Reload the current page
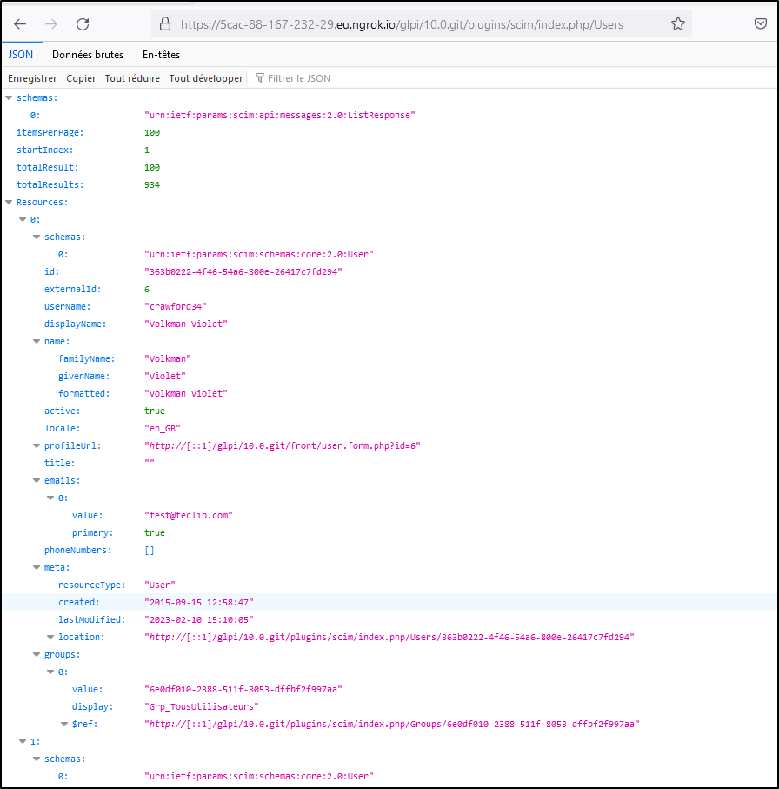This screenshot has height=789, width=779. coord(82,23)
